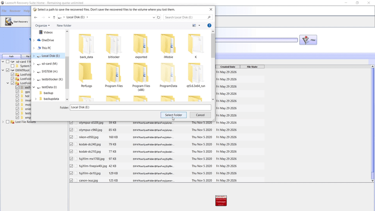The image size is (375, 211).
Task: Open the Organize dropdown menu
Action: coord(42,25)
